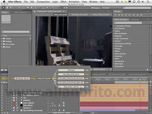The image size is (152, 114).
Task: Open the Composition menu
Action: click(43, 2)
